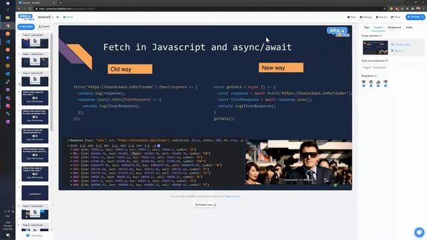Switch to the Type tab
Image resolution: width=427 pixels, height=240 pixels.
(x=366, y=27)
